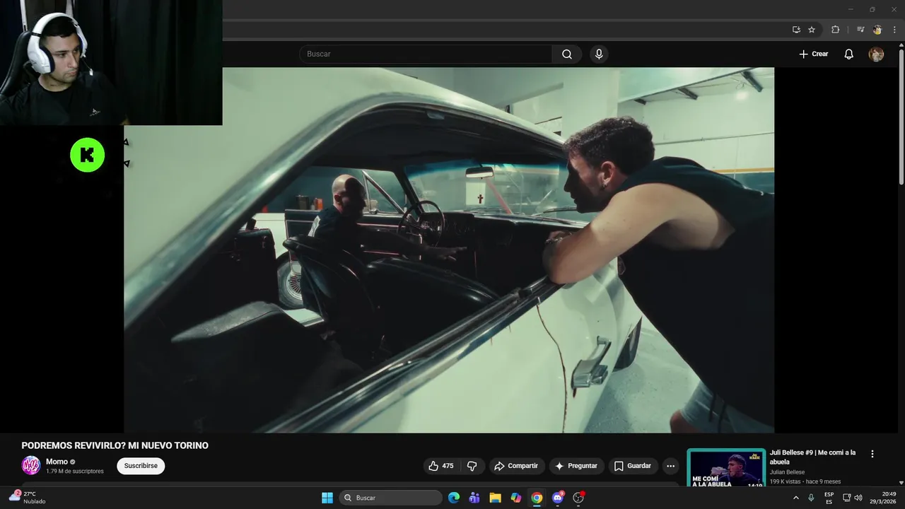Click the taskbar Buscar search box
The width and height of the screenshot is (905, 509).
tap(390, 498)
